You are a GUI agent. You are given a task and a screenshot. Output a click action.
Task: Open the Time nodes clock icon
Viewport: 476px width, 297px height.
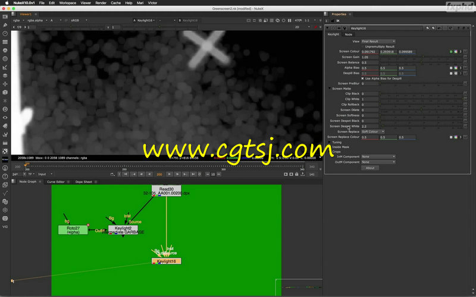pyautogui.click(x=5, y=34)
